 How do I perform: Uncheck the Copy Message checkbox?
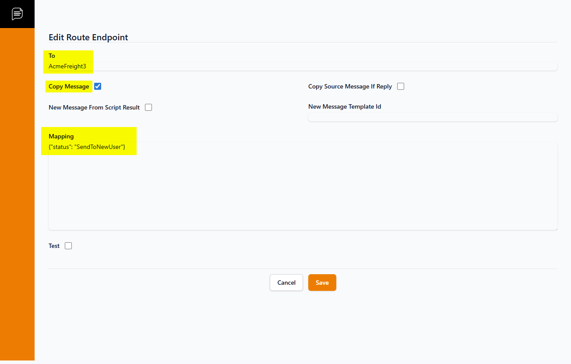coord(98,86)
